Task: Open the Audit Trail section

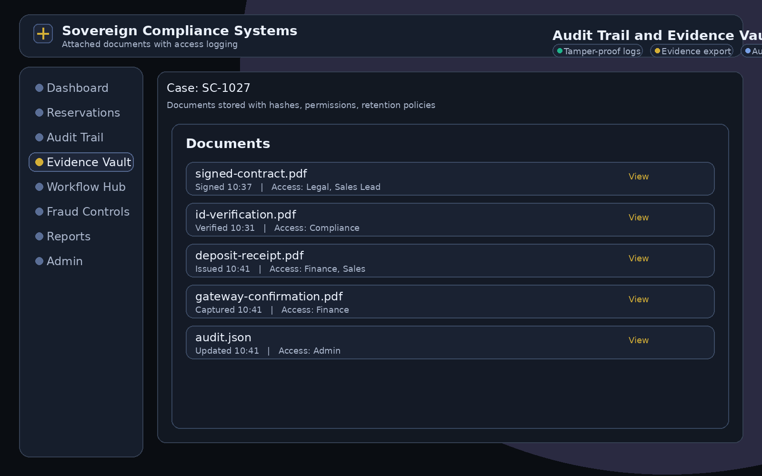Action: [75, 137]
